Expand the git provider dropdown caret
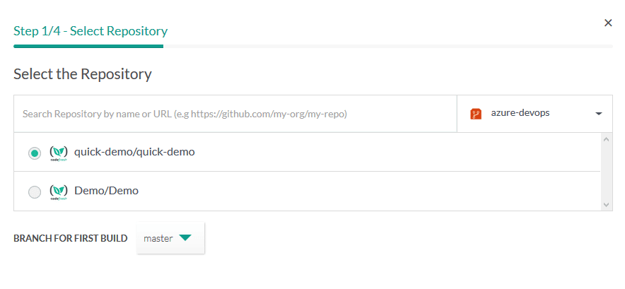This screenshot has width=625, height=289. 598,114
